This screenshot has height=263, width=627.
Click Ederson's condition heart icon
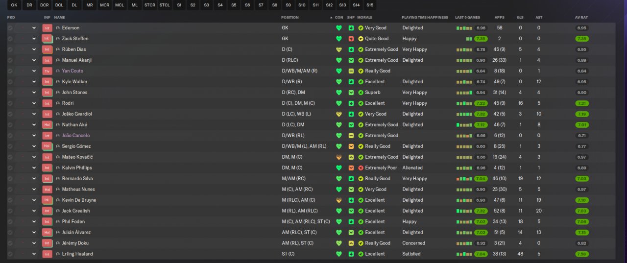click(338, 28)
